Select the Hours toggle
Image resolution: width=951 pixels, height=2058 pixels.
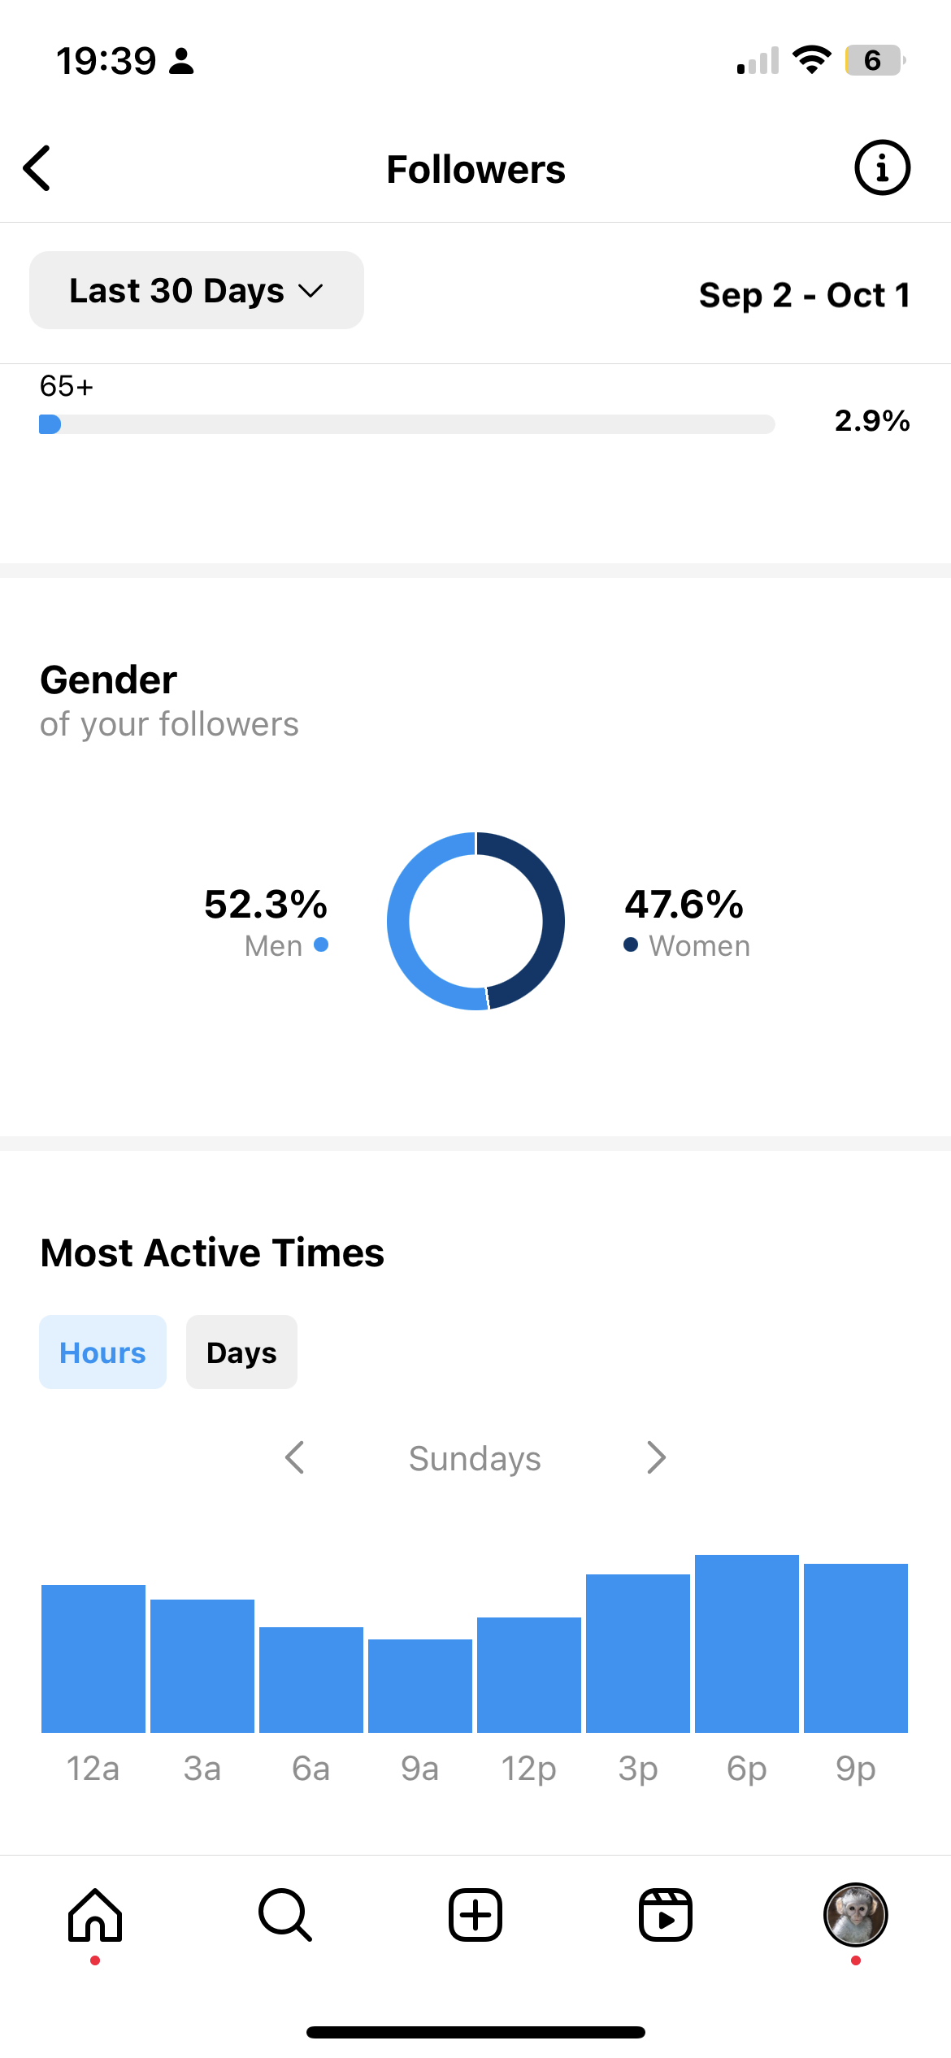click(102, 1352)
